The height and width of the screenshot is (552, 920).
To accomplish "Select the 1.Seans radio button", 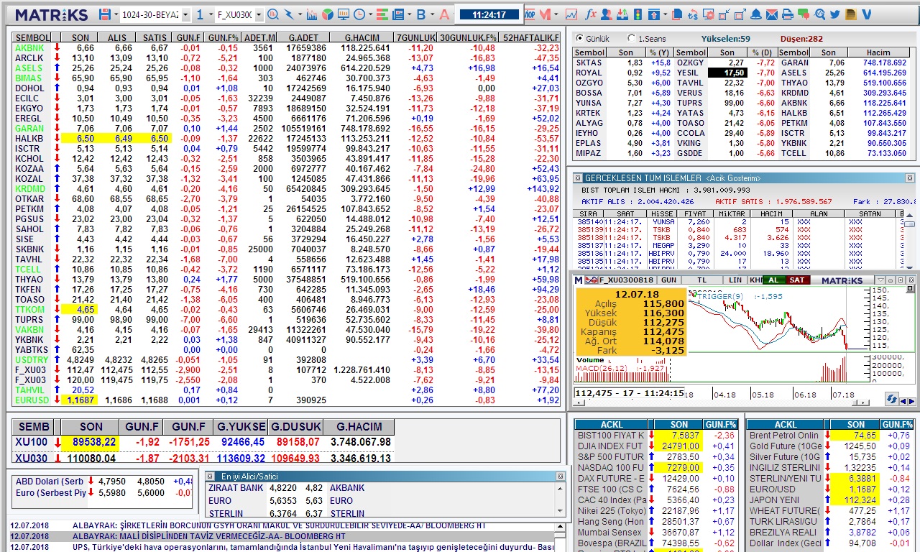I will 632,38.
